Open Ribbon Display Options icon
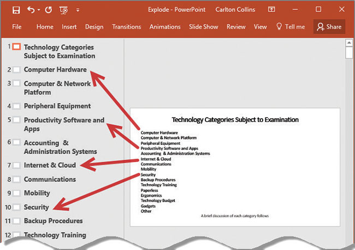This screenshot has height=250, width=355. [x=271, y=10]
